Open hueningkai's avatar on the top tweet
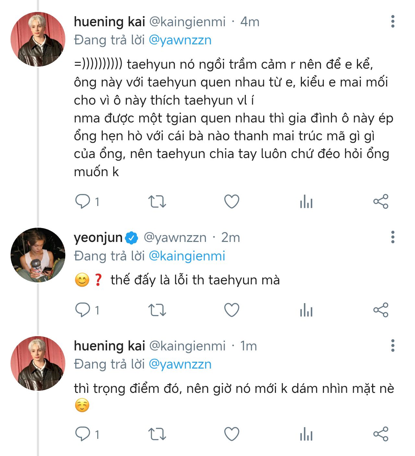This screenshot has width=415, height=456. click(38, 40)
